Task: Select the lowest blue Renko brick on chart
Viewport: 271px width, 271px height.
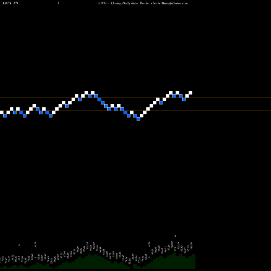Action: tap(138, 119)
